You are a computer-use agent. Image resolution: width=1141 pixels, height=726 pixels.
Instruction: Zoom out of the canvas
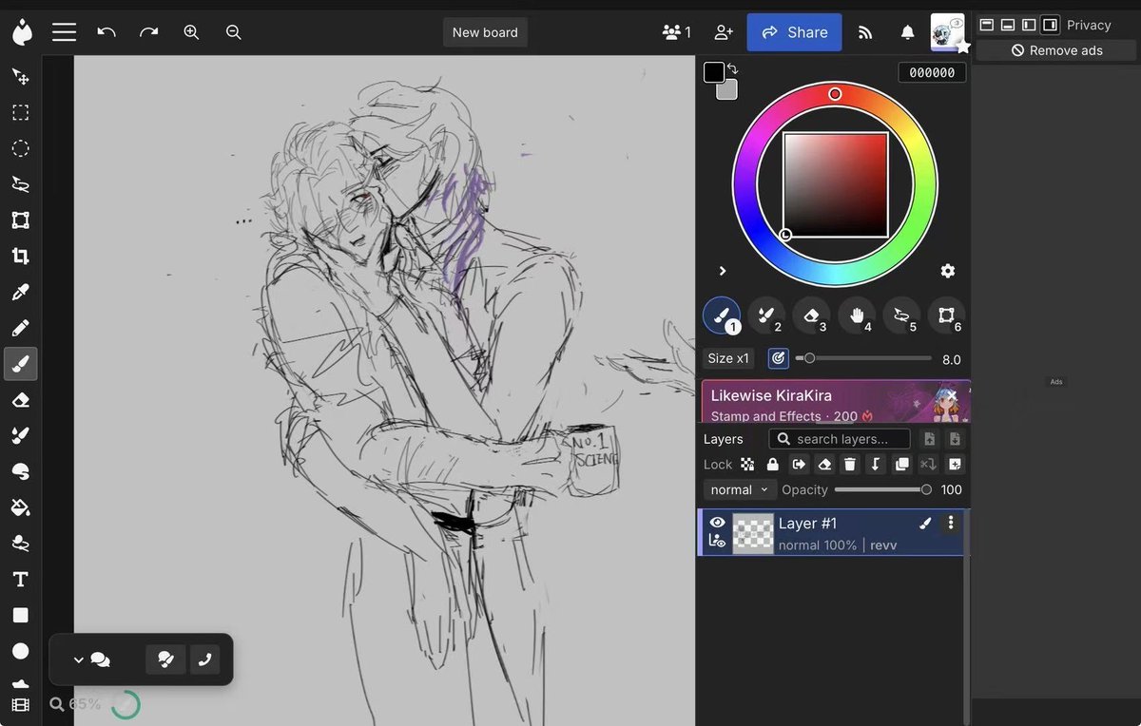[234, 32]
